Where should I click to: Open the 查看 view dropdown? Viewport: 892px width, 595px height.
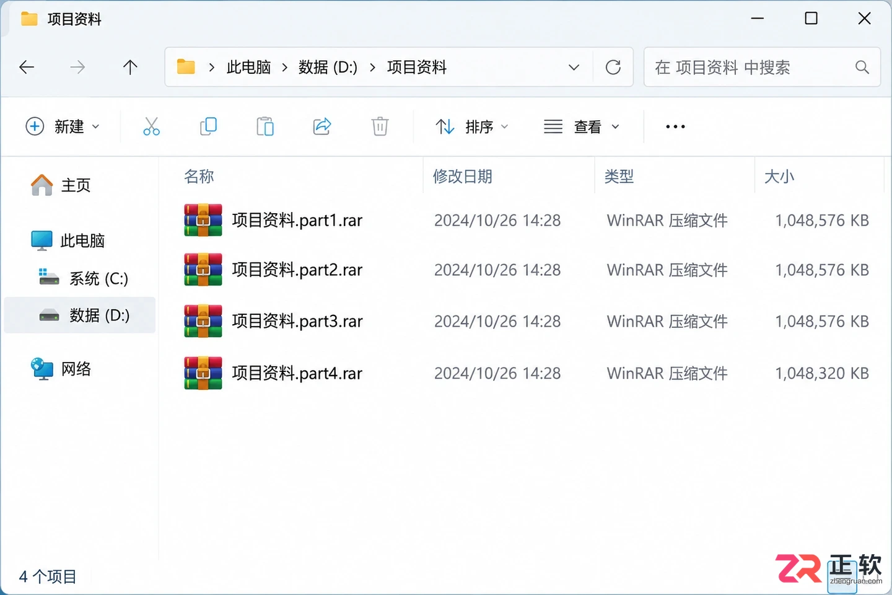click(582, 126)
